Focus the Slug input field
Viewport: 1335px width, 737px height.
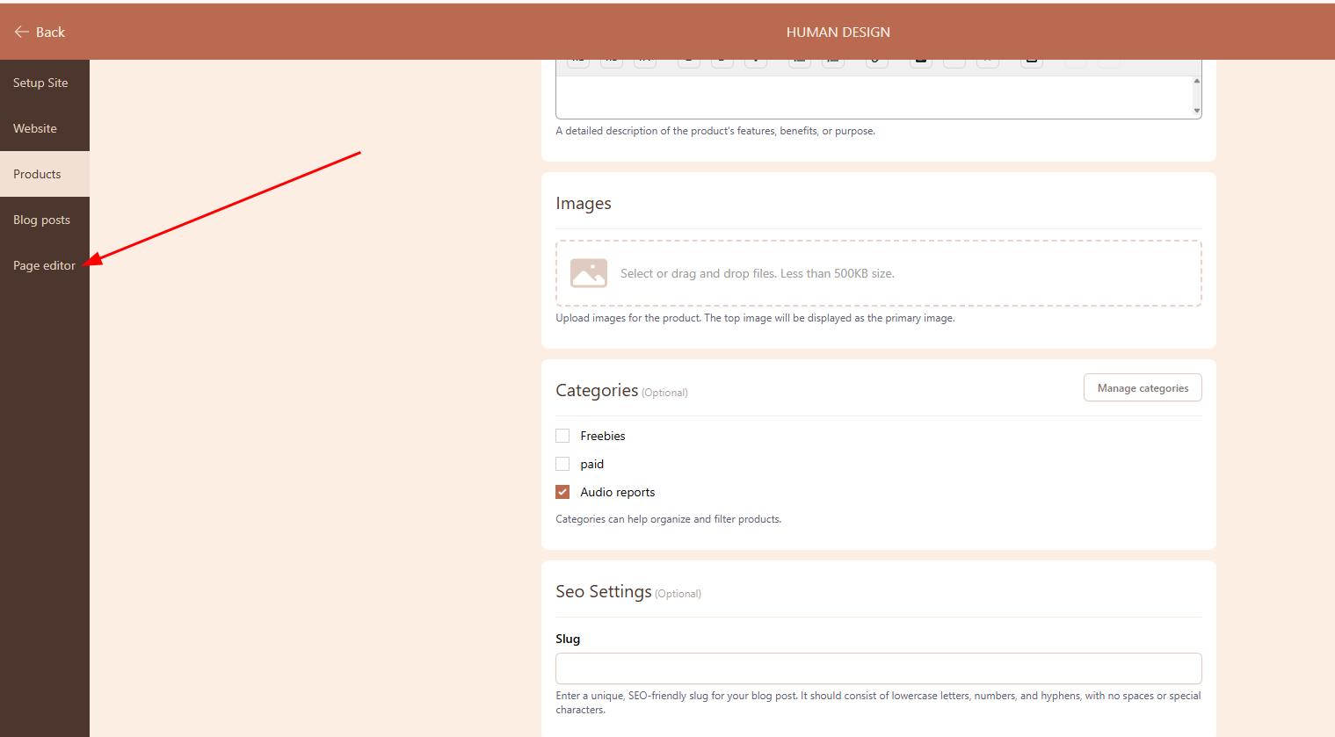(x=878, y=668)
